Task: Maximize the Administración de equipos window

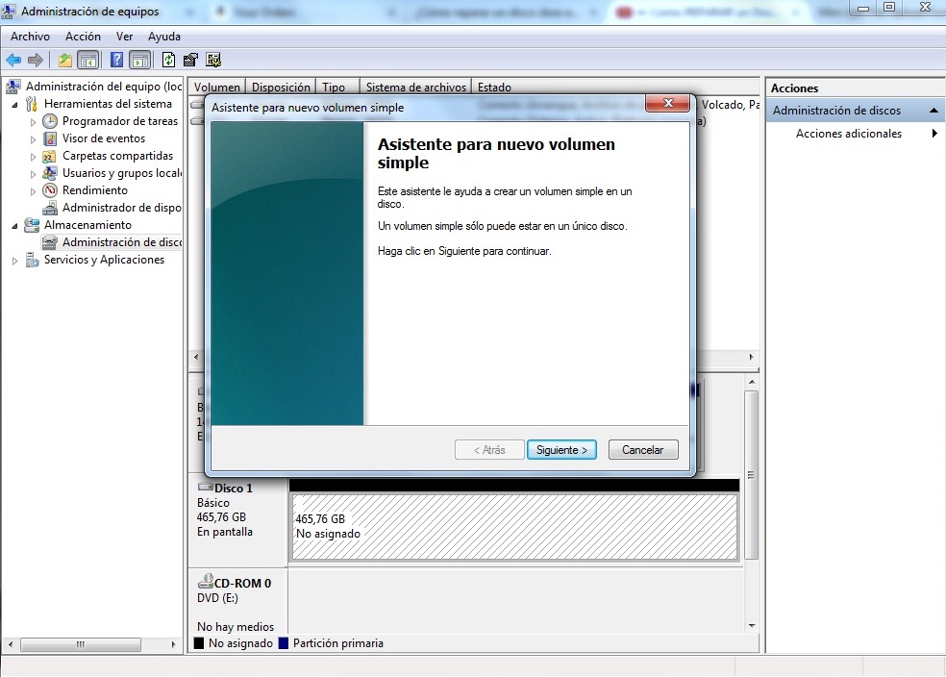Action: pyautogui.click(x=889, y=8)
